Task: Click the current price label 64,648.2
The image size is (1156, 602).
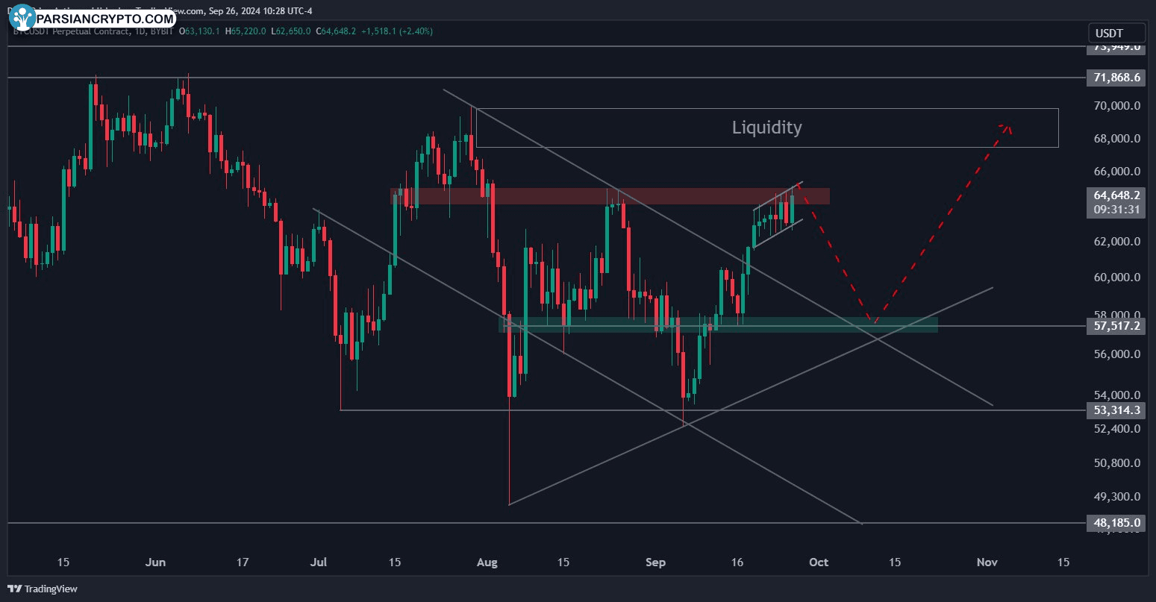Action: [1116, 195]
